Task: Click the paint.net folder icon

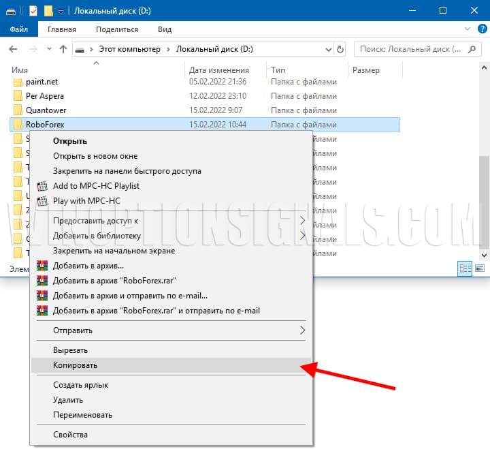Action: click(x=18, y=82)
